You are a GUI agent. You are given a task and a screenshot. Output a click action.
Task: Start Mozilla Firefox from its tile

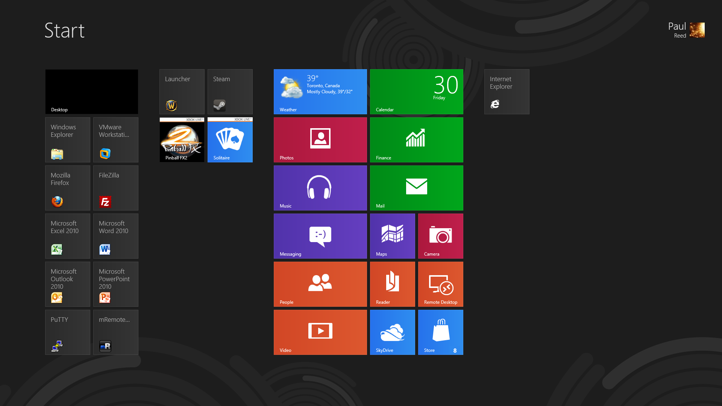(x=68, y=188)
